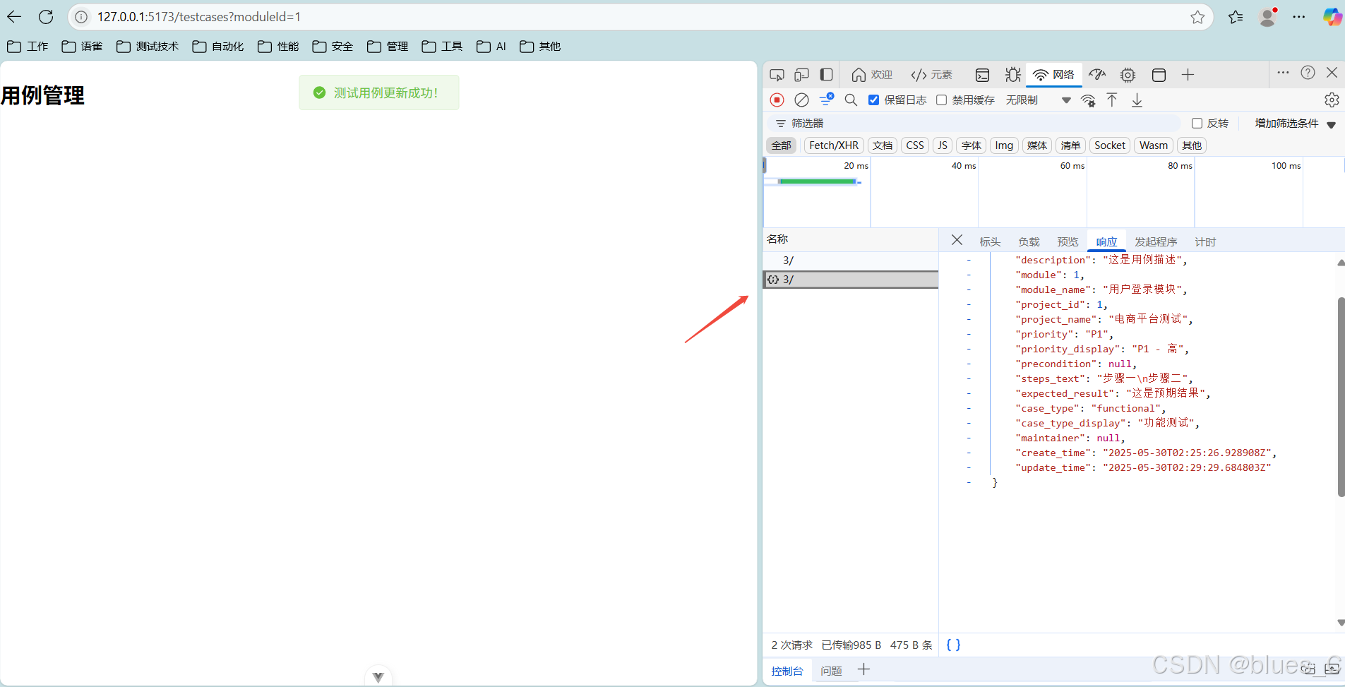Toggle the DevTools sidebar dock icon
The height and width of the screenshot is (687, 1345).
tap(826, 75)
